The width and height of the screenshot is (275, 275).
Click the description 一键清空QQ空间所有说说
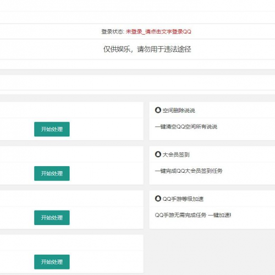coord(186,127)
